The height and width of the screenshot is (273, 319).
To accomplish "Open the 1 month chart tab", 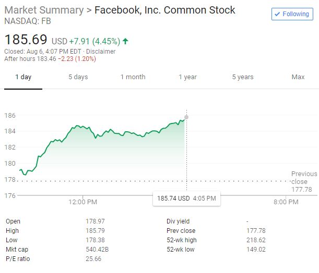I will point(133,77).
